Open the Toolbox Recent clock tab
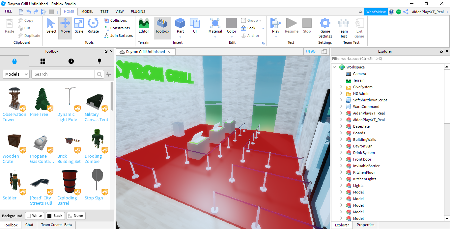Image resolution: width=450 pixels, height=232 pixels. [71, 61]
